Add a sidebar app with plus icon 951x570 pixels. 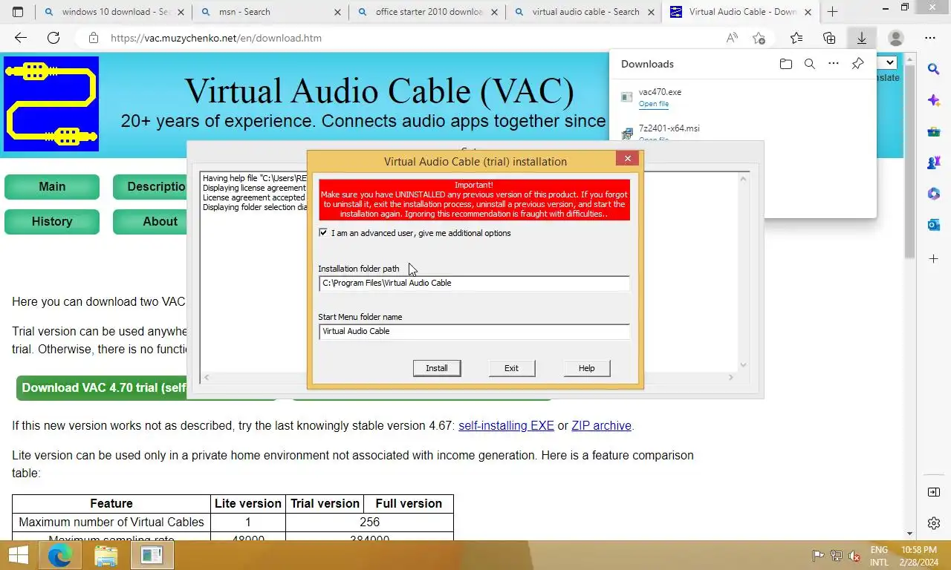(x=934, y=259)
